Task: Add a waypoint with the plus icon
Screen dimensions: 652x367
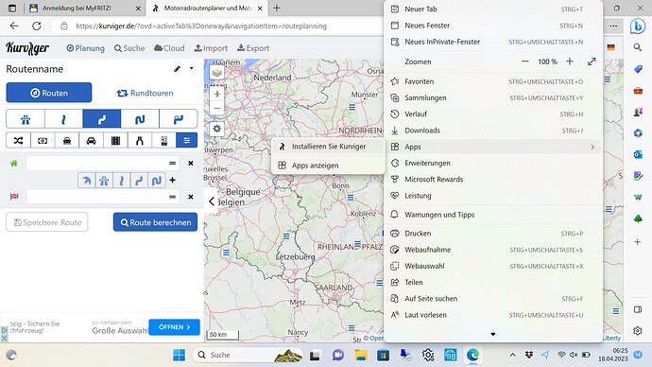Action: [x=173, y=180]
